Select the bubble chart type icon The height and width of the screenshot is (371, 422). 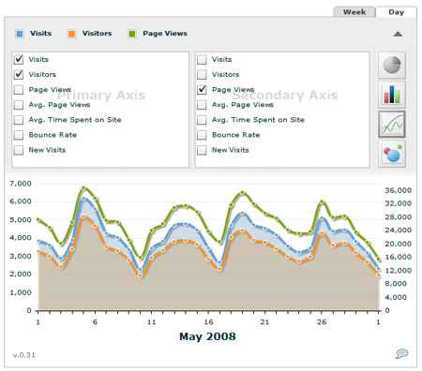(392, 154)
